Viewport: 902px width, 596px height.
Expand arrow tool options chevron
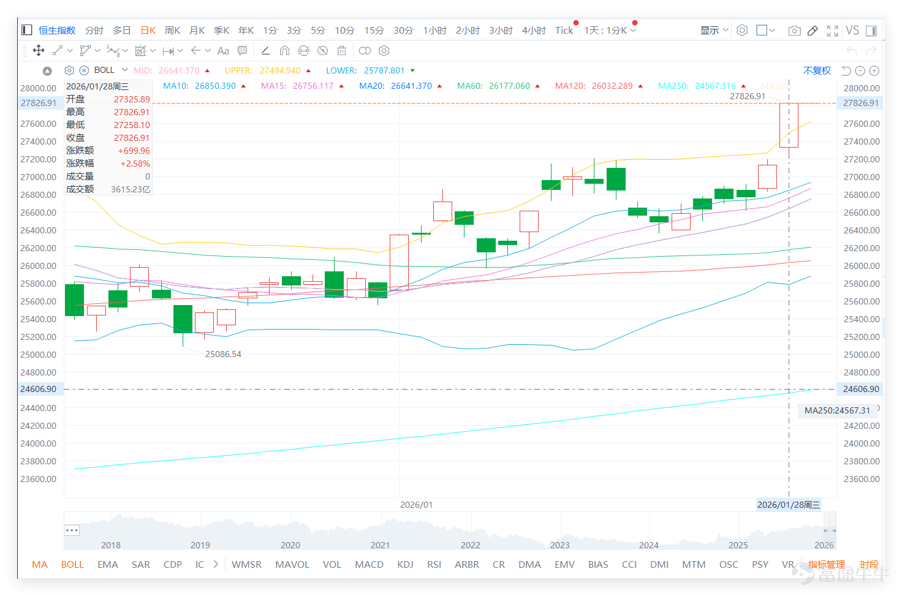click(208, 51)
